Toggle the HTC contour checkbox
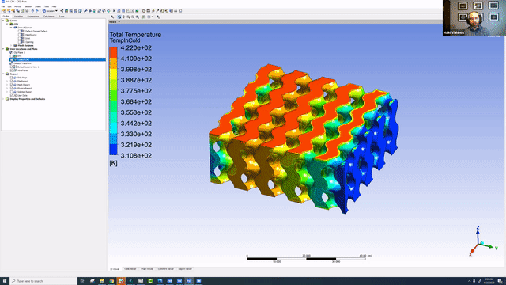The image size is (506, 285). point(11,56)
